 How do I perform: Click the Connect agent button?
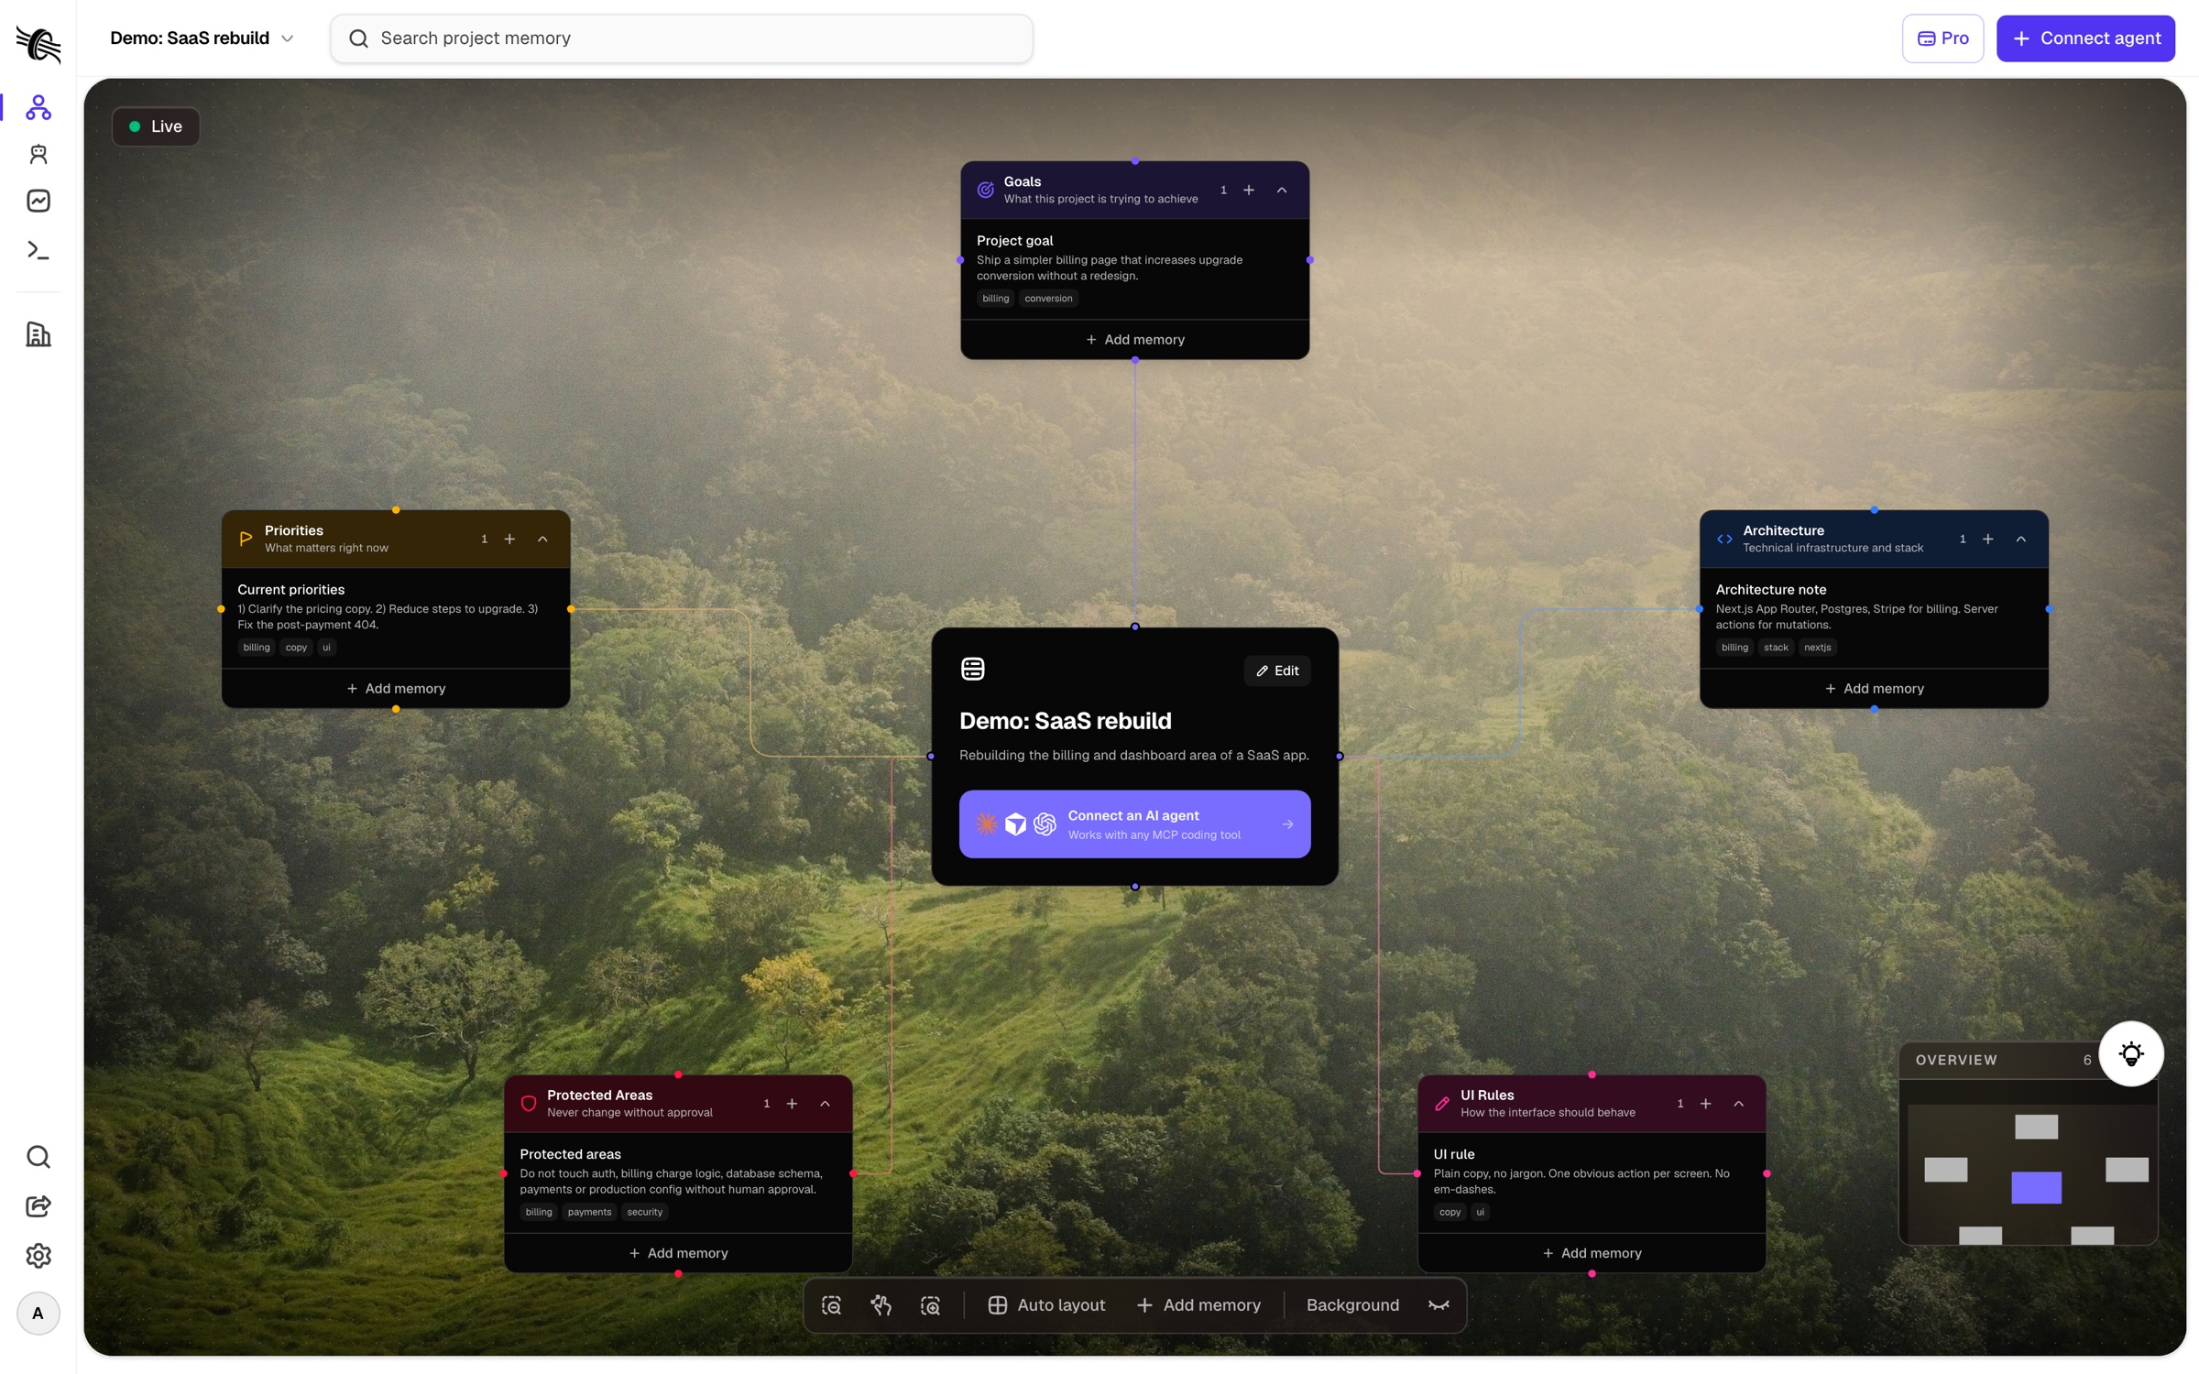2085,38
